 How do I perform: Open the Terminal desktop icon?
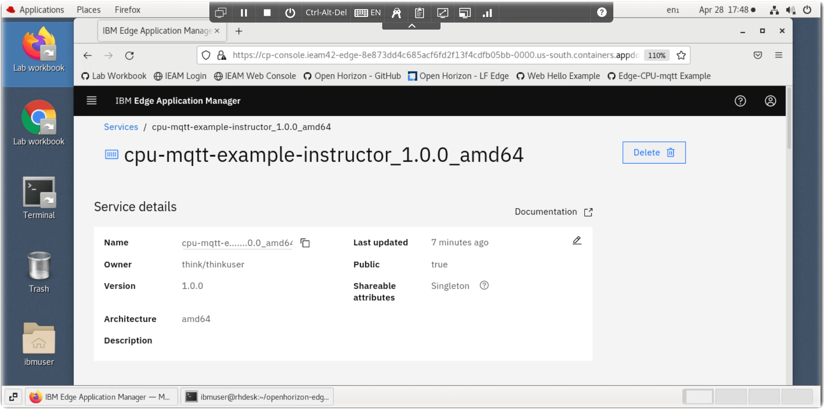pyautogui.click(x=39, y=198)
